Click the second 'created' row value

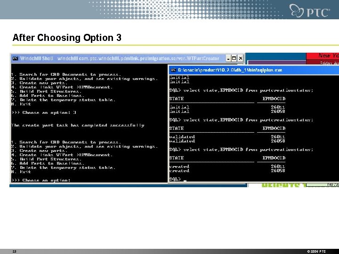click(x=179, y=171)
